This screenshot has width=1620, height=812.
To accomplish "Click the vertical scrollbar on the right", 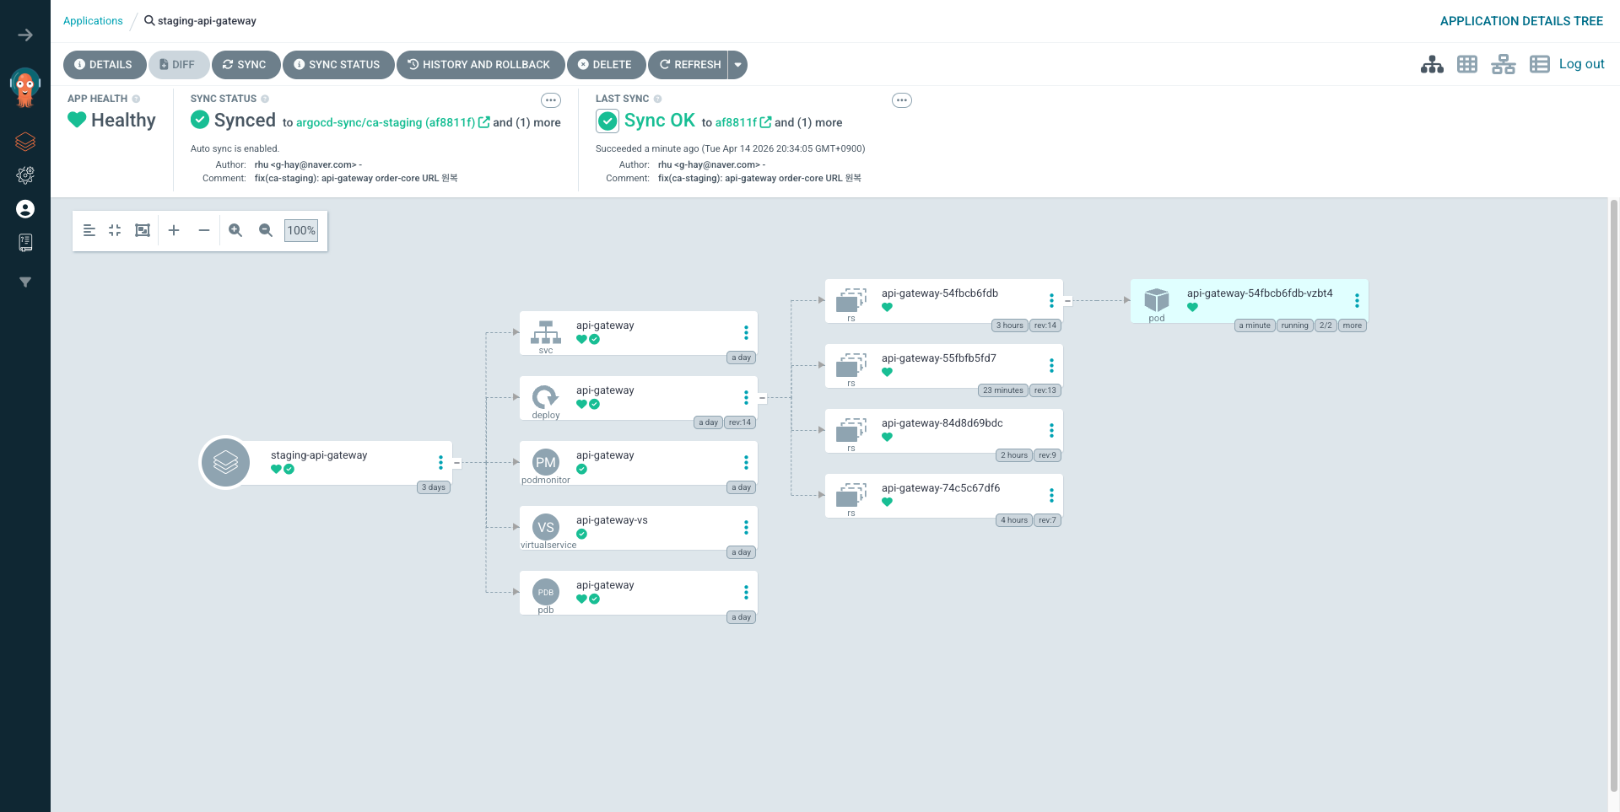I will (x=1613, y=506).
